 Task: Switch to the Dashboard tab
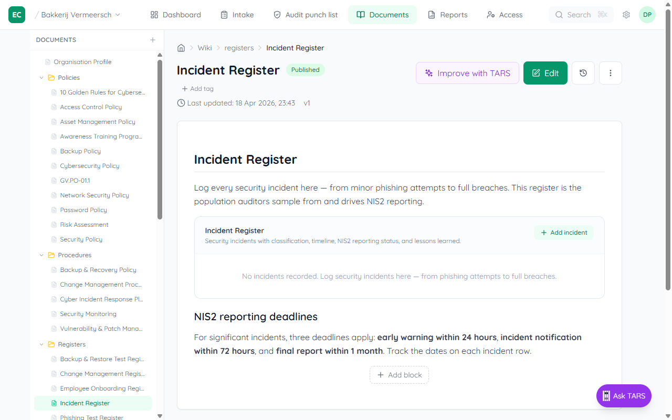click(x=175, y=15)
